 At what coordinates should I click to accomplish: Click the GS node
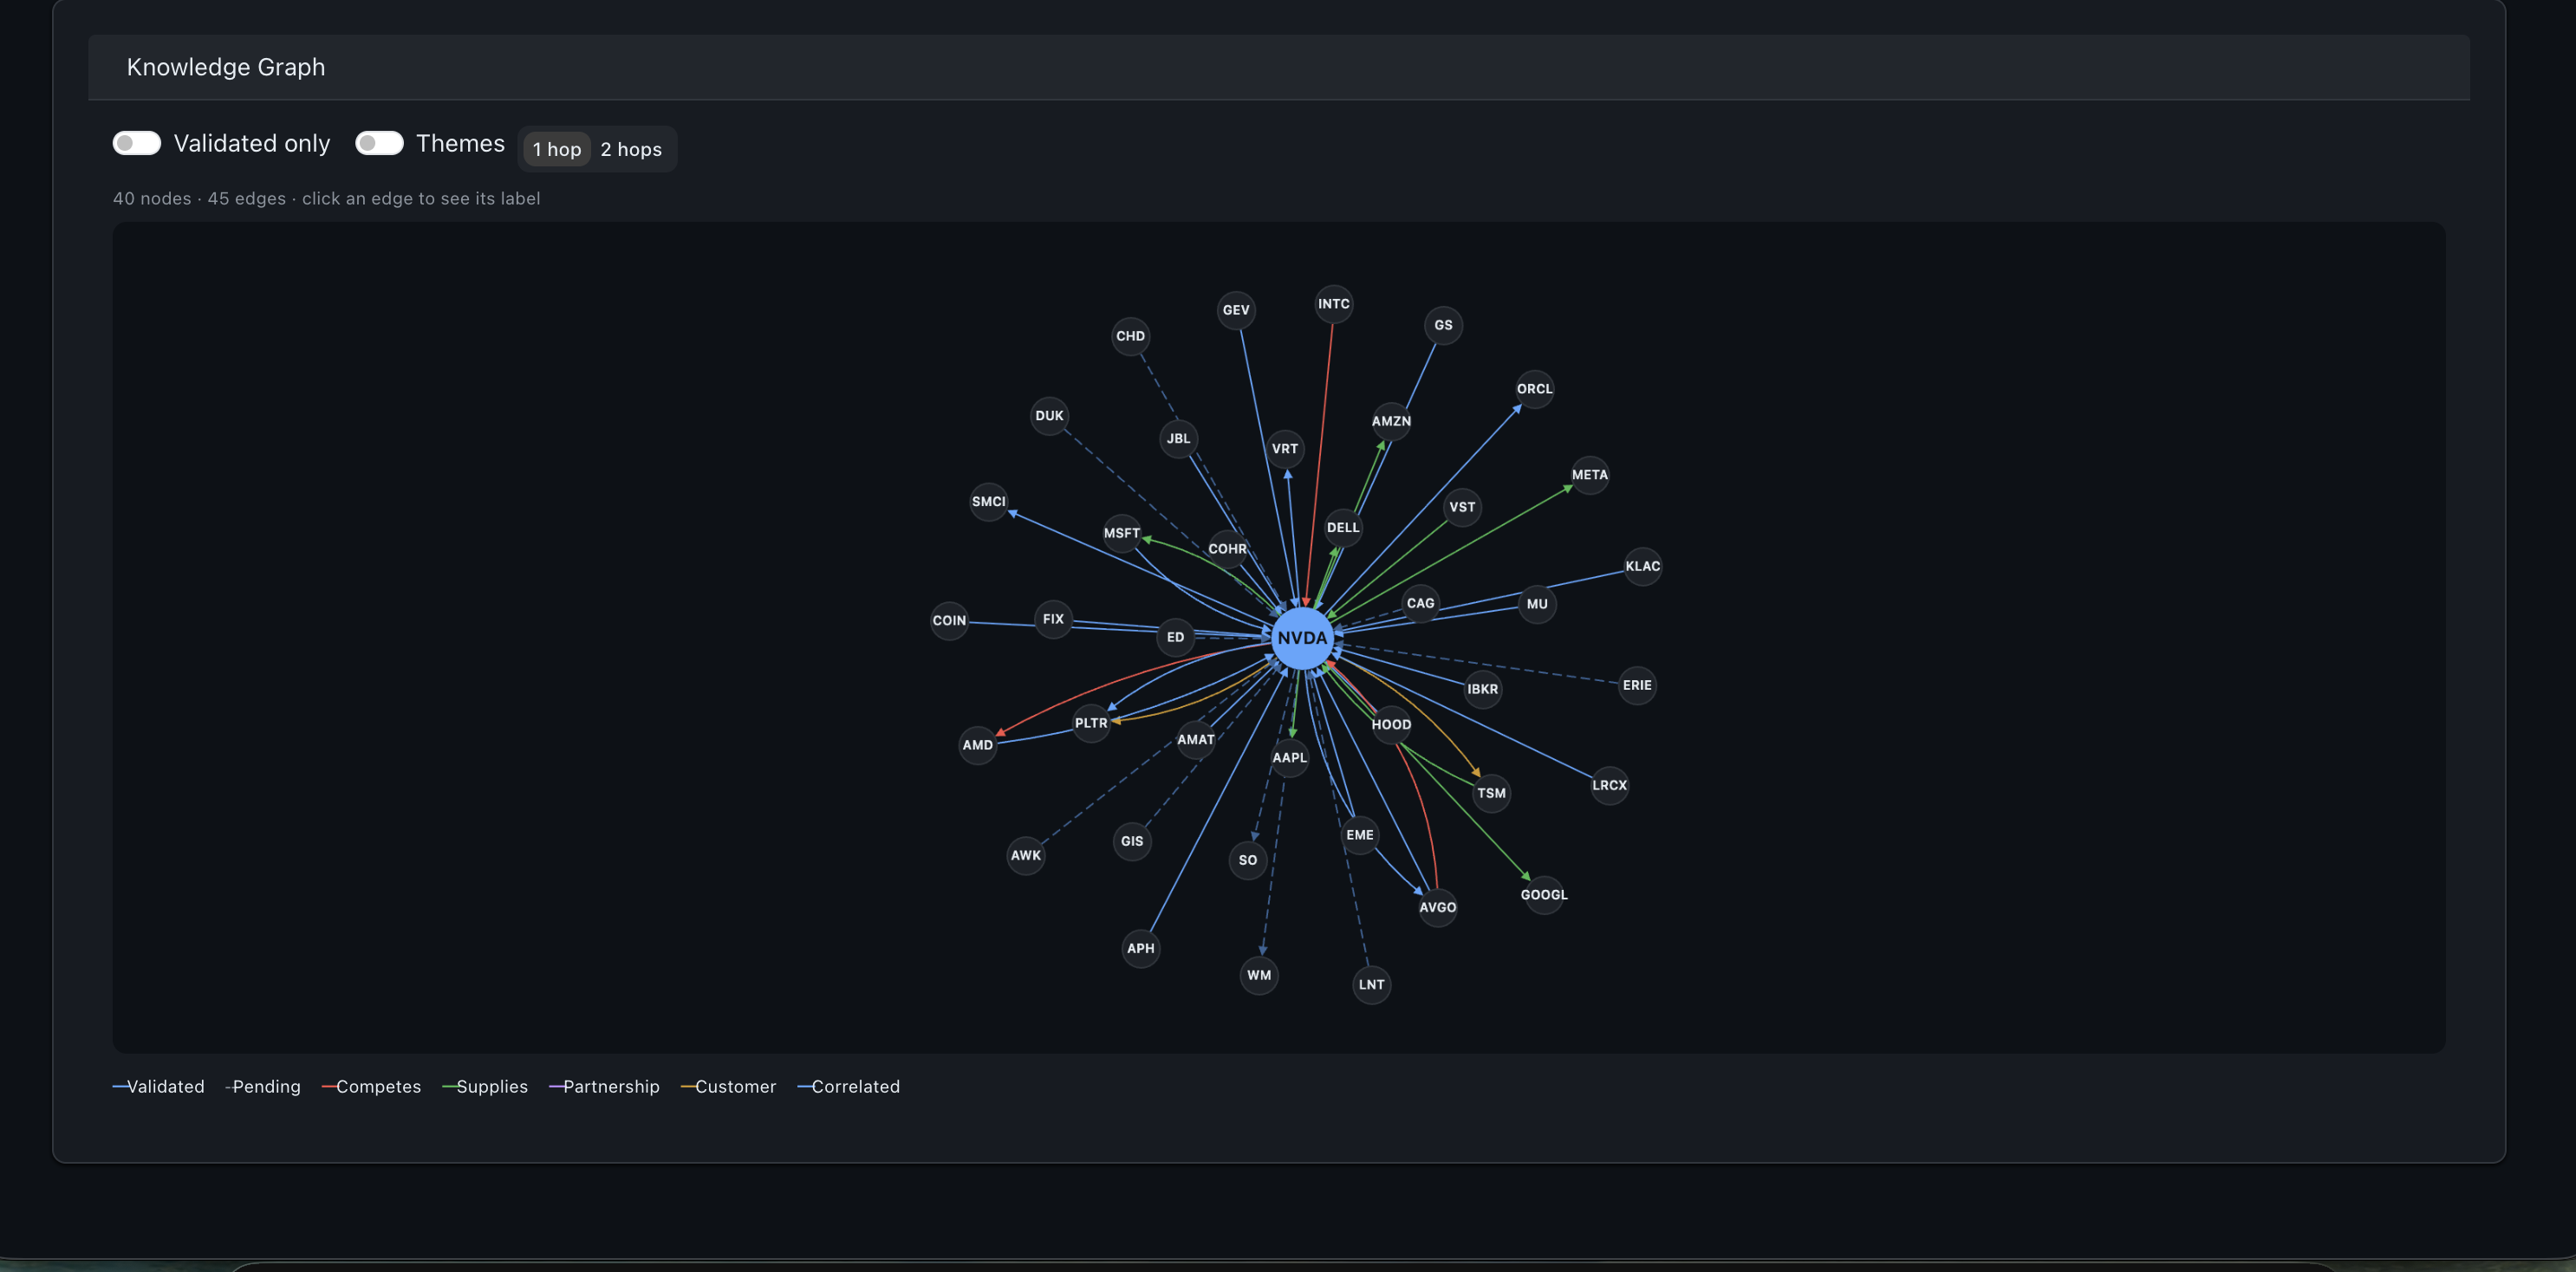(x=1443, y=325)
